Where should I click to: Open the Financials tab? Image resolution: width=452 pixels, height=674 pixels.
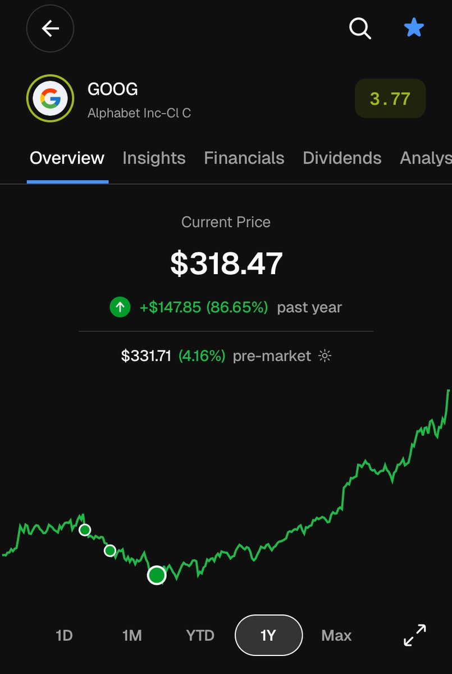[x=244, y=158]
